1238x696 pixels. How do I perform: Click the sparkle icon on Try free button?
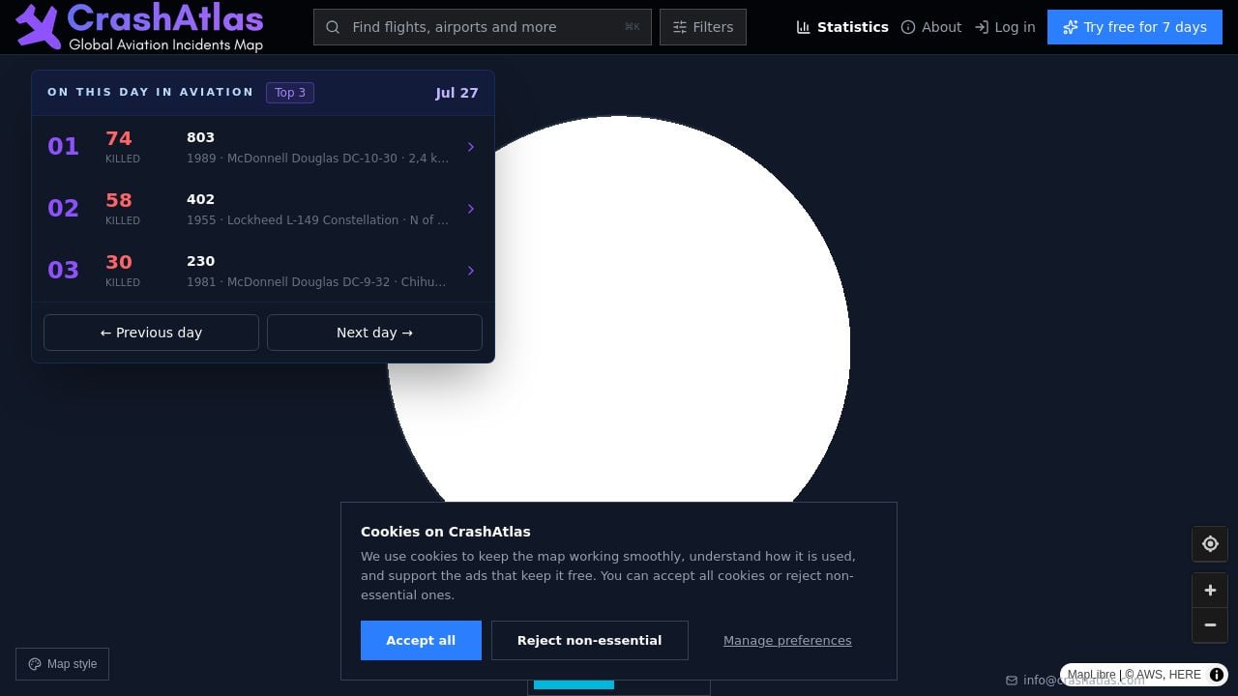(1071, 27)
